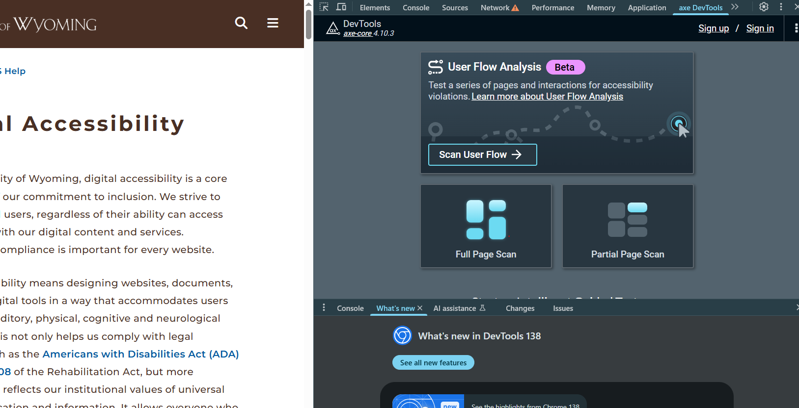Select the axe DevTools tab
Image resolution: width=799 pixels, height=408 pixels.
(701, 8)
